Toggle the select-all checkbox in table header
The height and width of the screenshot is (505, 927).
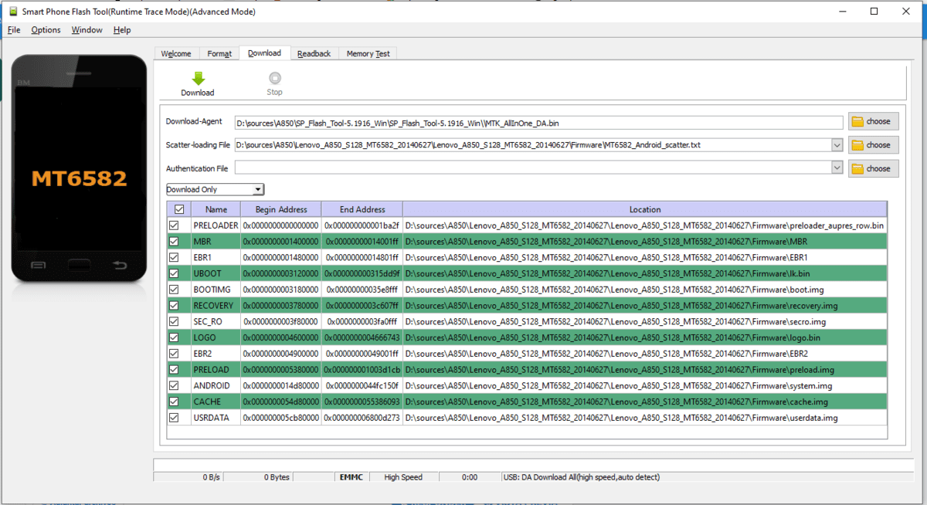point(179,209)
